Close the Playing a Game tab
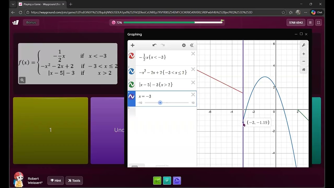 point(63,4)
